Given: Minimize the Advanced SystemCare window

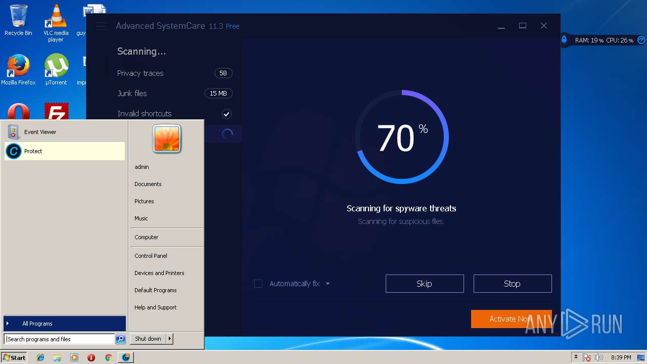Looking at the screenshot, I should (x=501, y=26).
